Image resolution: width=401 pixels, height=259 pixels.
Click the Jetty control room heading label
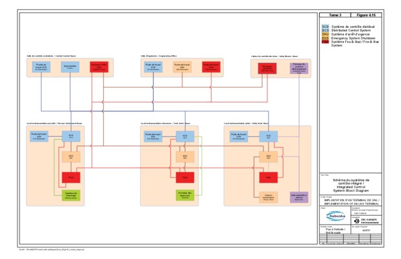[274, 56]
